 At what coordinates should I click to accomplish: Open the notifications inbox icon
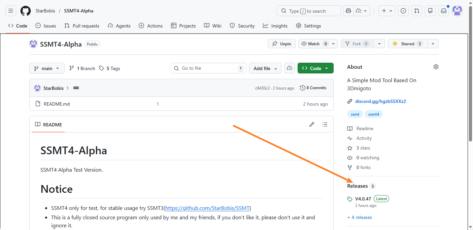tap(444, 11)
